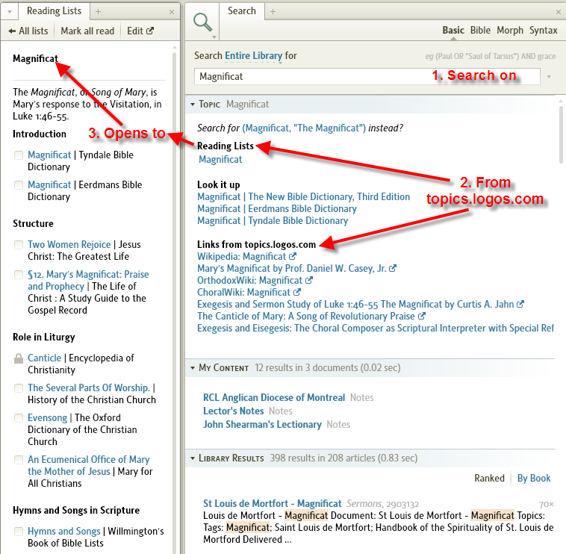Image resolution: width=566 pixels, height=554 pixels.
Task: Check An Ecumenical Office of Mary box
Action: [x=19, y=460]
